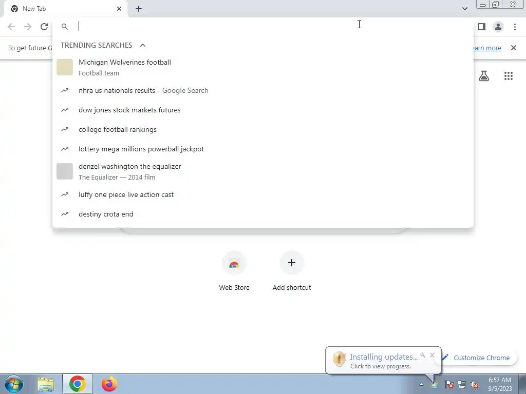The width and height of the screenshot is (526, 394).
Task: Click the muted volume tray icon
Action: (474, 384)
